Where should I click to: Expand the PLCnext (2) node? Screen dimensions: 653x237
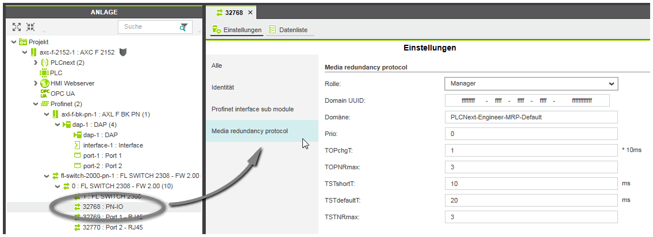36,63
